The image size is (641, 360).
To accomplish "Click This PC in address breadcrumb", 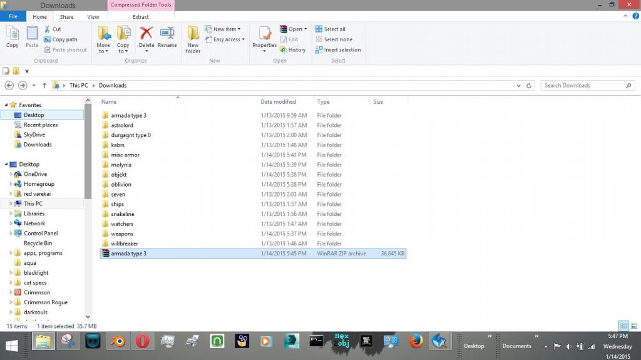I will pyautogui.click(x=78, y=86).
